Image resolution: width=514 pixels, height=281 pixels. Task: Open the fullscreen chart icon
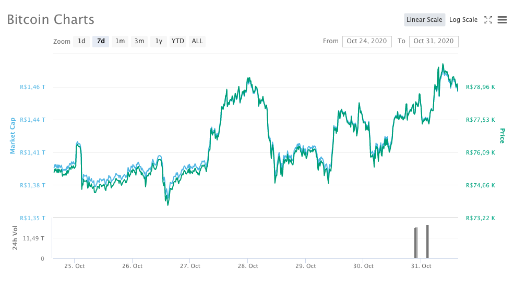488,20
